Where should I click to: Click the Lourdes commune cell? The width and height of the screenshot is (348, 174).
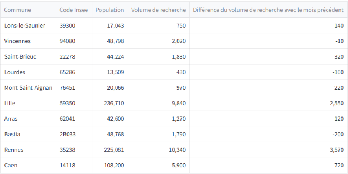pyautogui.click(x=15, y=72)
